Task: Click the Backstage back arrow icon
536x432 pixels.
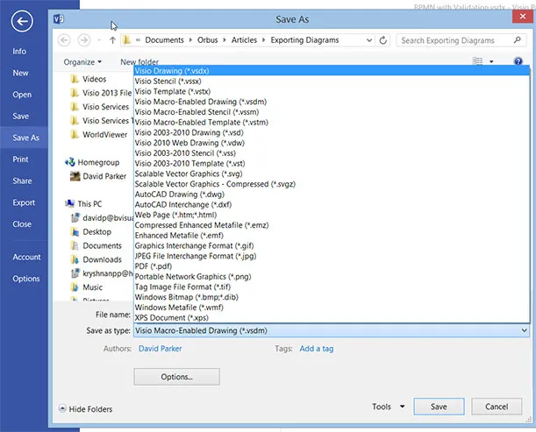Action: point(22,21)
